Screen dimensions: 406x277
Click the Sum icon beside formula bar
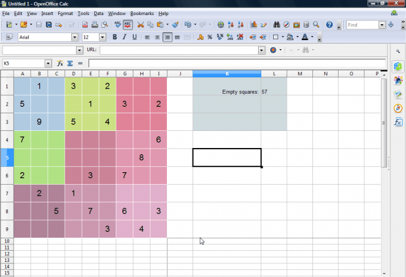pyautogui.click(x=70, y=64)
